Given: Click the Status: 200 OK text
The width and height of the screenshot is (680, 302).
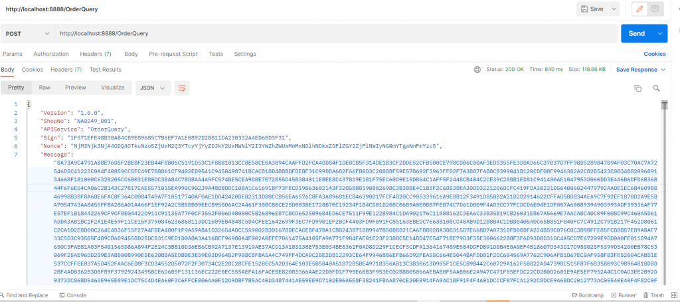Looking at the screenshot, I should (x=505, y=70).
